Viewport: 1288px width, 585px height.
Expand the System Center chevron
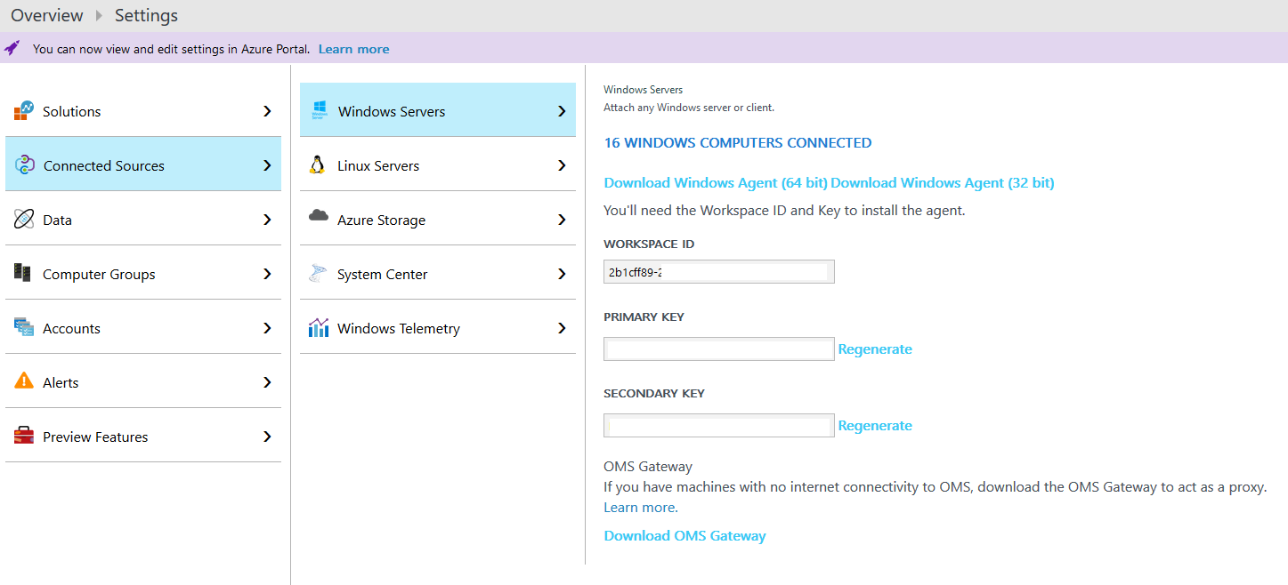point(562,274)
